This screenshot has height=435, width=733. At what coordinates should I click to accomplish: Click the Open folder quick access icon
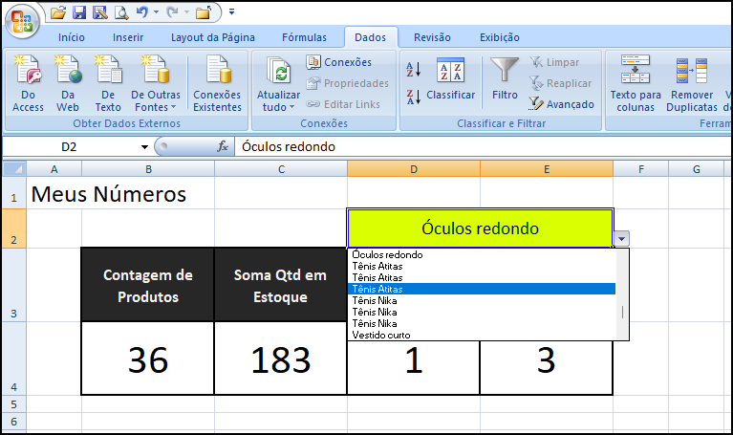pyautogui.click(x=58, y=12)
